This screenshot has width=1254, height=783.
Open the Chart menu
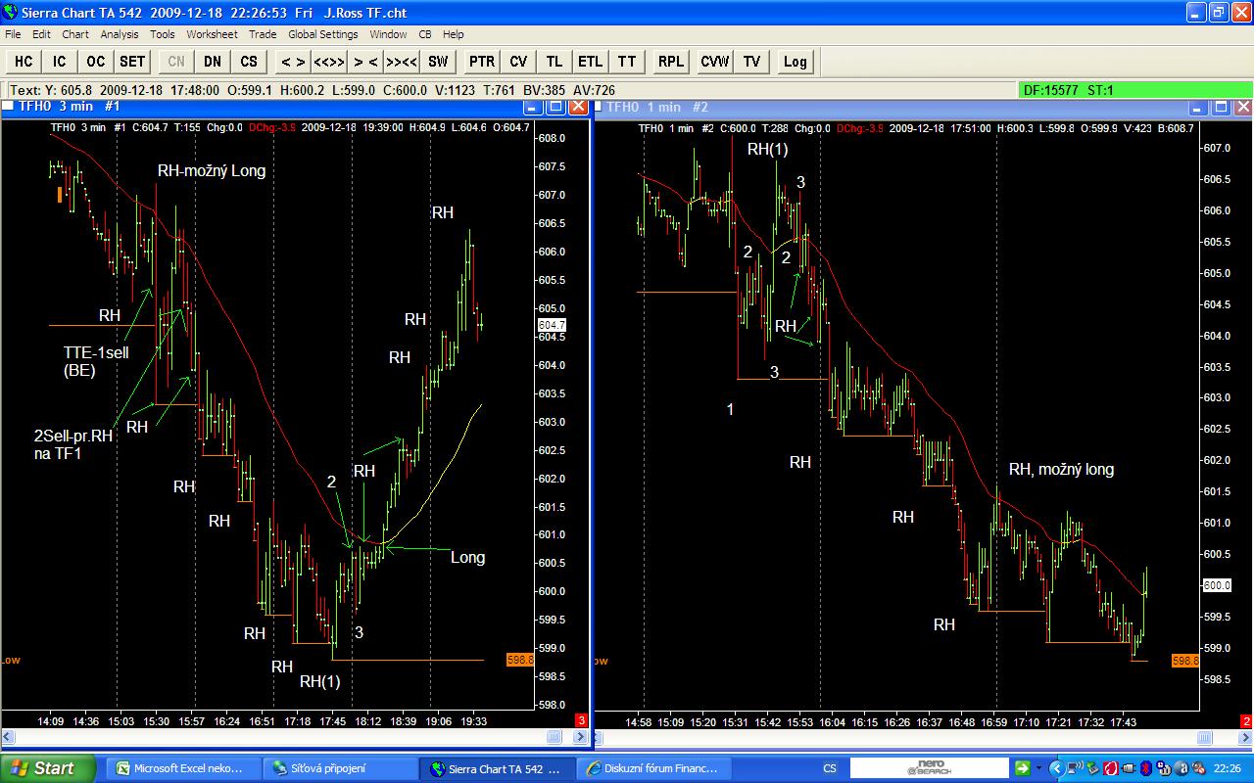click(75, 34)
